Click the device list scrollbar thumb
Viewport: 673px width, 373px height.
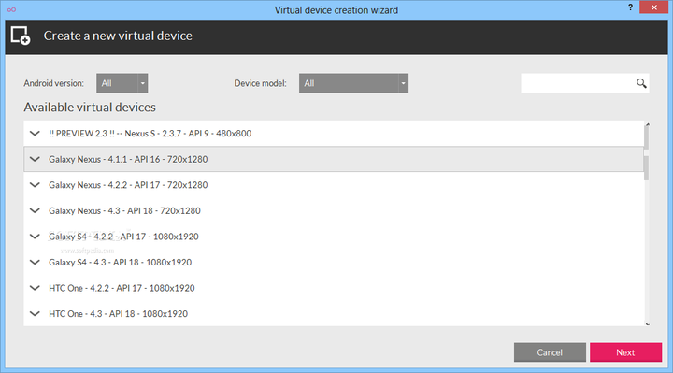coord(647,153)
